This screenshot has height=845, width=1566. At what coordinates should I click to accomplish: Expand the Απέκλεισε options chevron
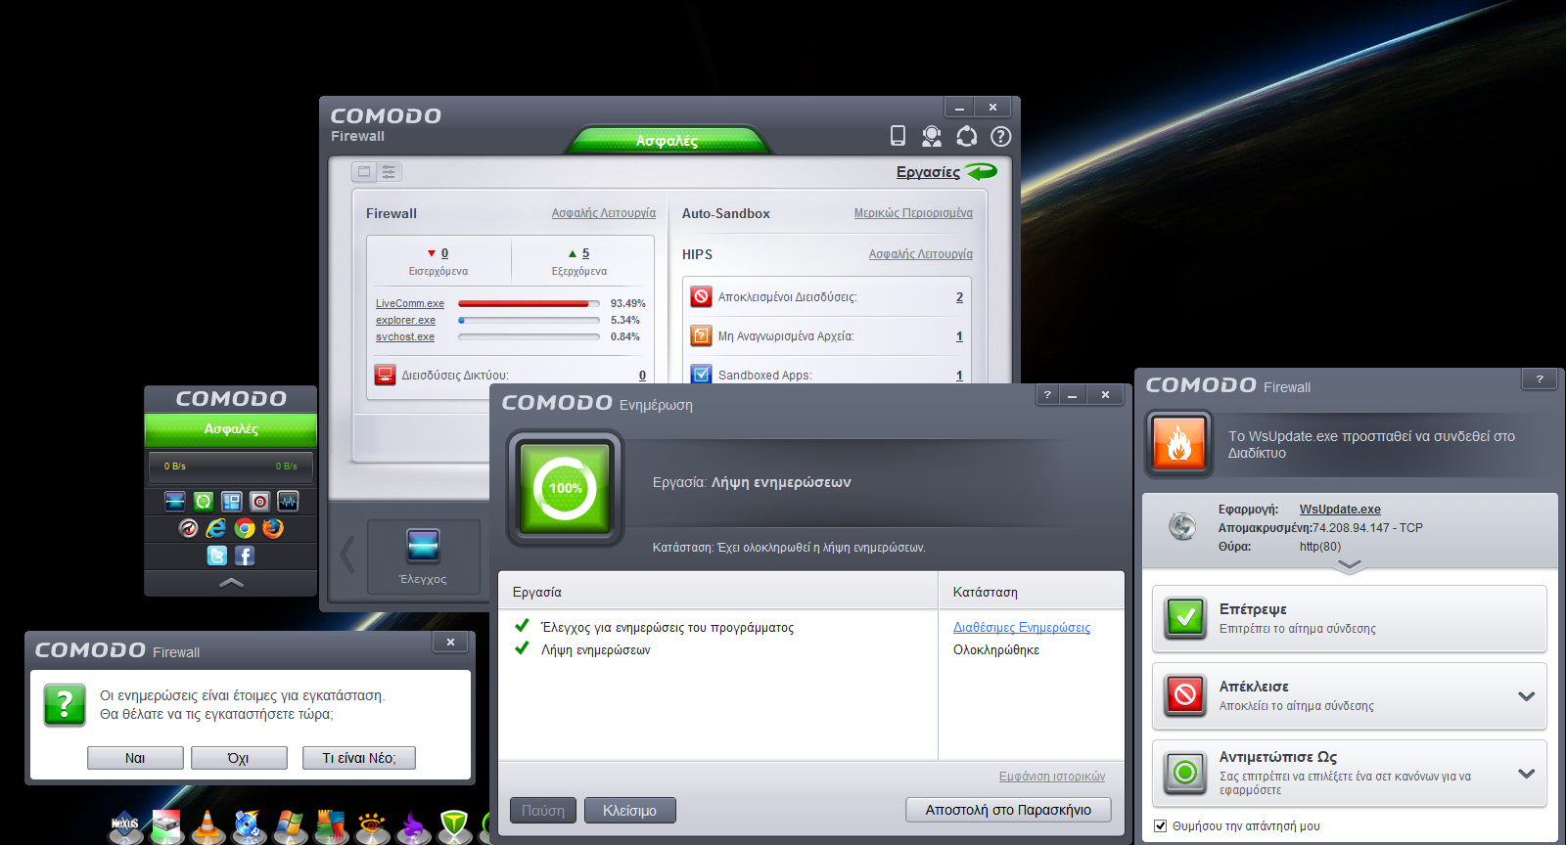tap(1526, 696)
